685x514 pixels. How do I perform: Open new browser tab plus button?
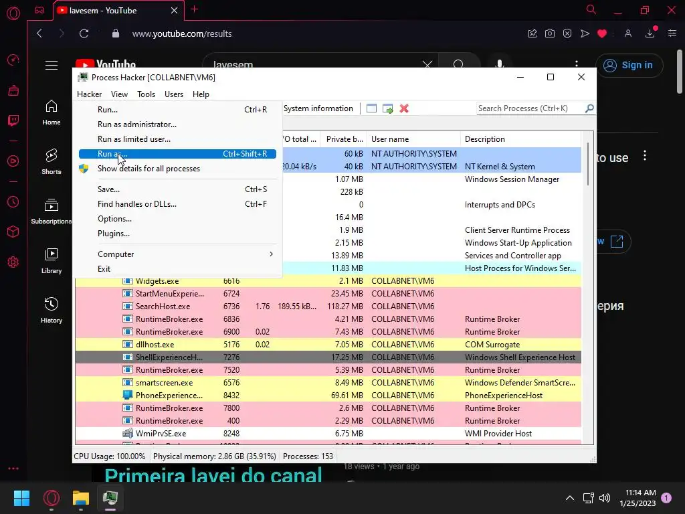[x=195, y=9]
